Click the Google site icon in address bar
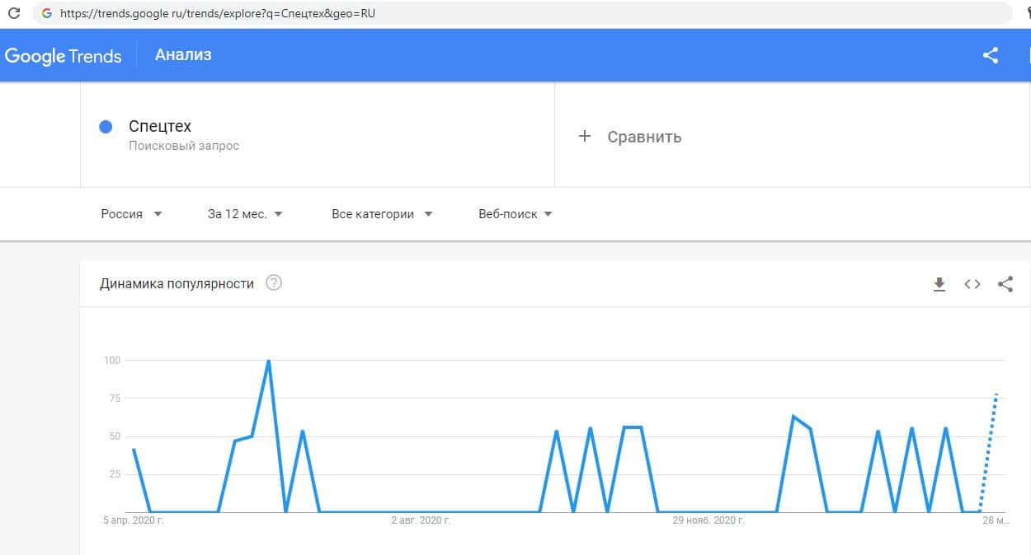 pyautogui.click(x=45, y=13)
